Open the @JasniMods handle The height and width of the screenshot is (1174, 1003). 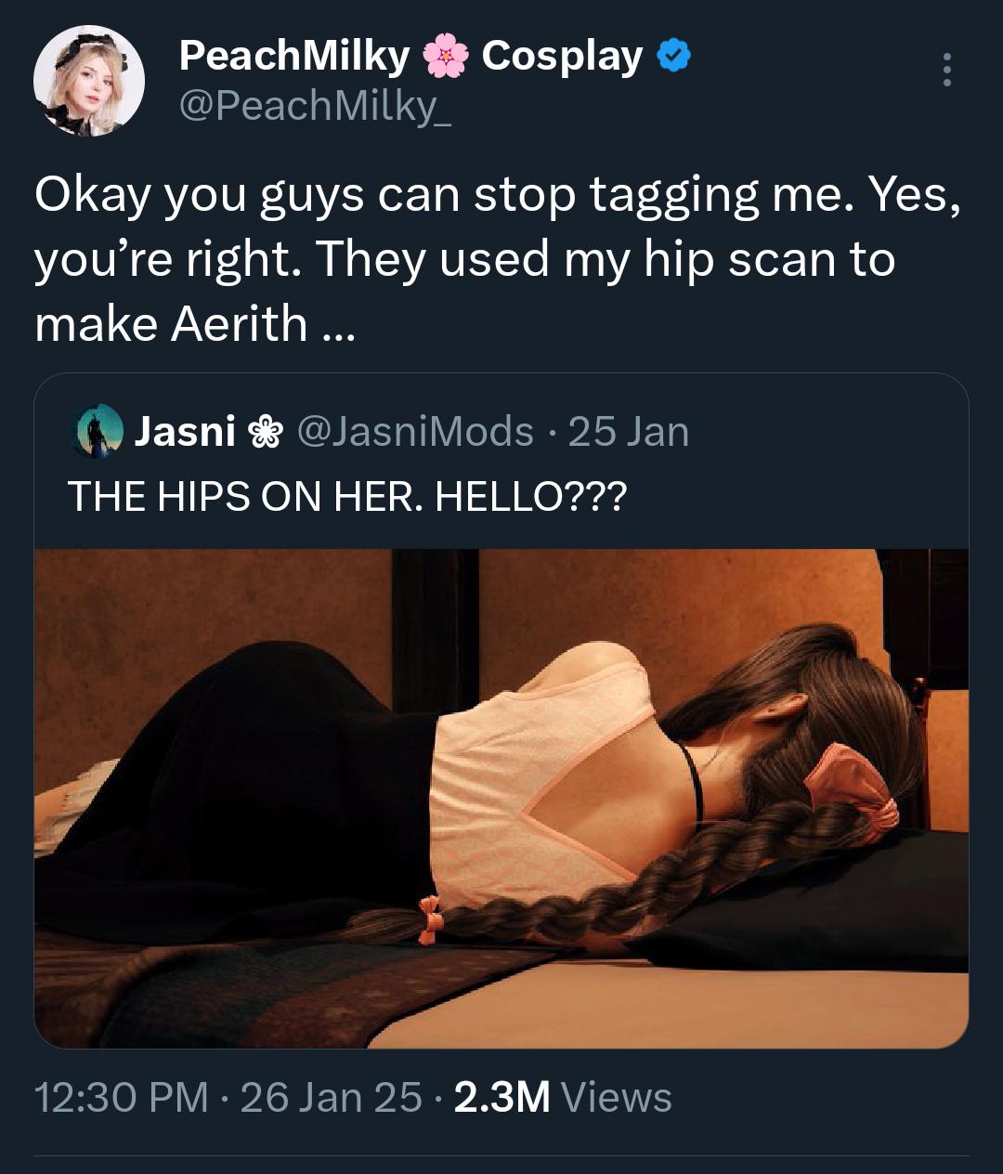pyautogui.click(x=415, y=432)
